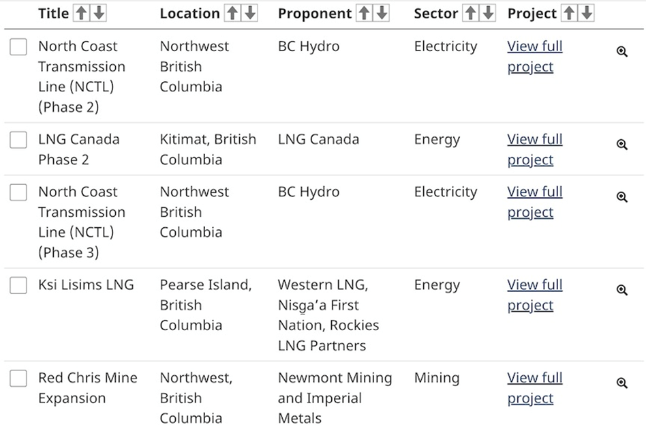Open full project link for Red Chris Mine
646x427 pixels.
pyautogui.click(x=534, y=387)
